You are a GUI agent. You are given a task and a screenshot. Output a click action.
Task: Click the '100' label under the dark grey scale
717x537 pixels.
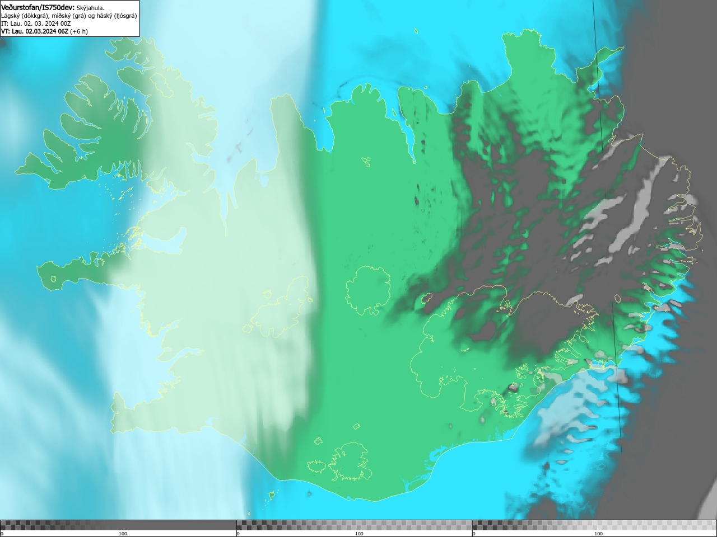click(123, 534)
